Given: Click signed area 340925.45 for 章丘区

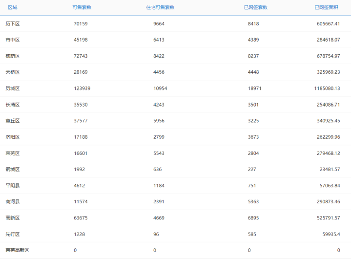Looking at the screenshot, I should (329, 121).
